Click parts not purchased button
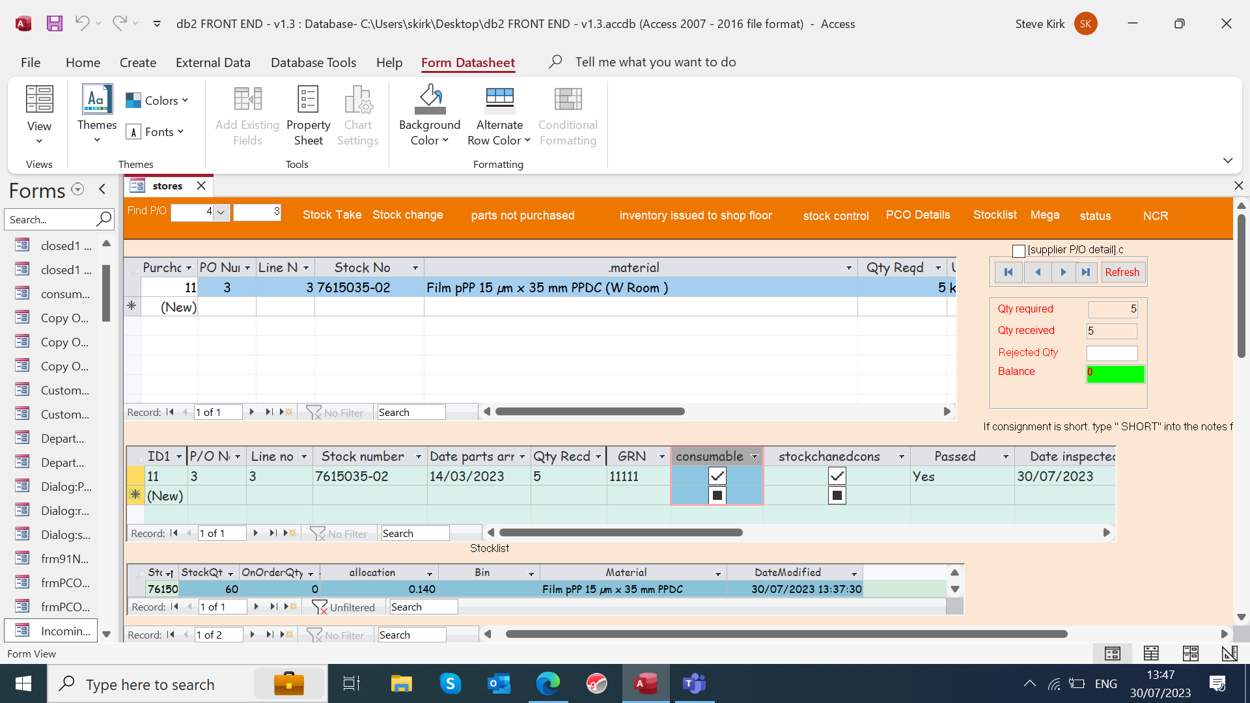The width and height of the screenshot is (1250, 703). [x=523, y=215]
